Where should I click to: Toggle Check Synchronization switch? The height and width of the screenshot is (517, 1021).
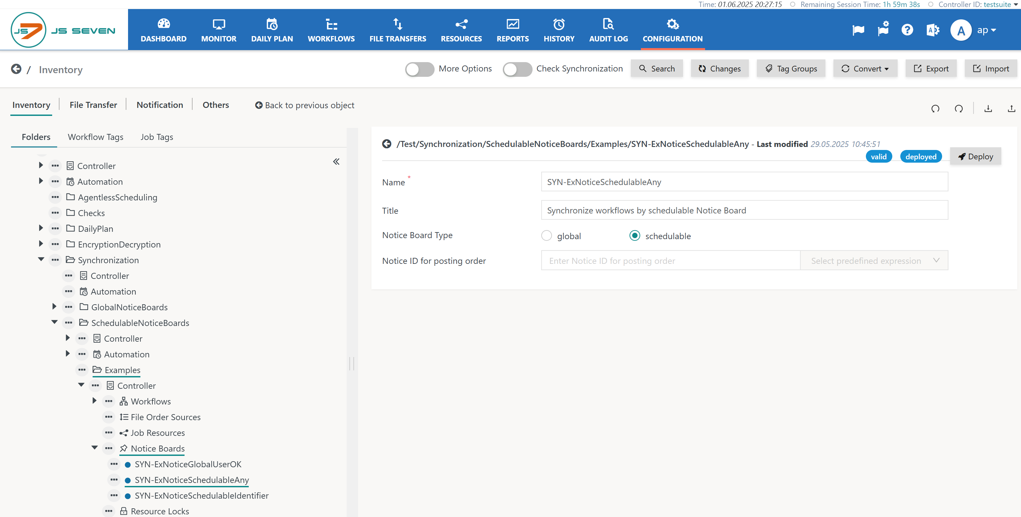click(517, 69)
